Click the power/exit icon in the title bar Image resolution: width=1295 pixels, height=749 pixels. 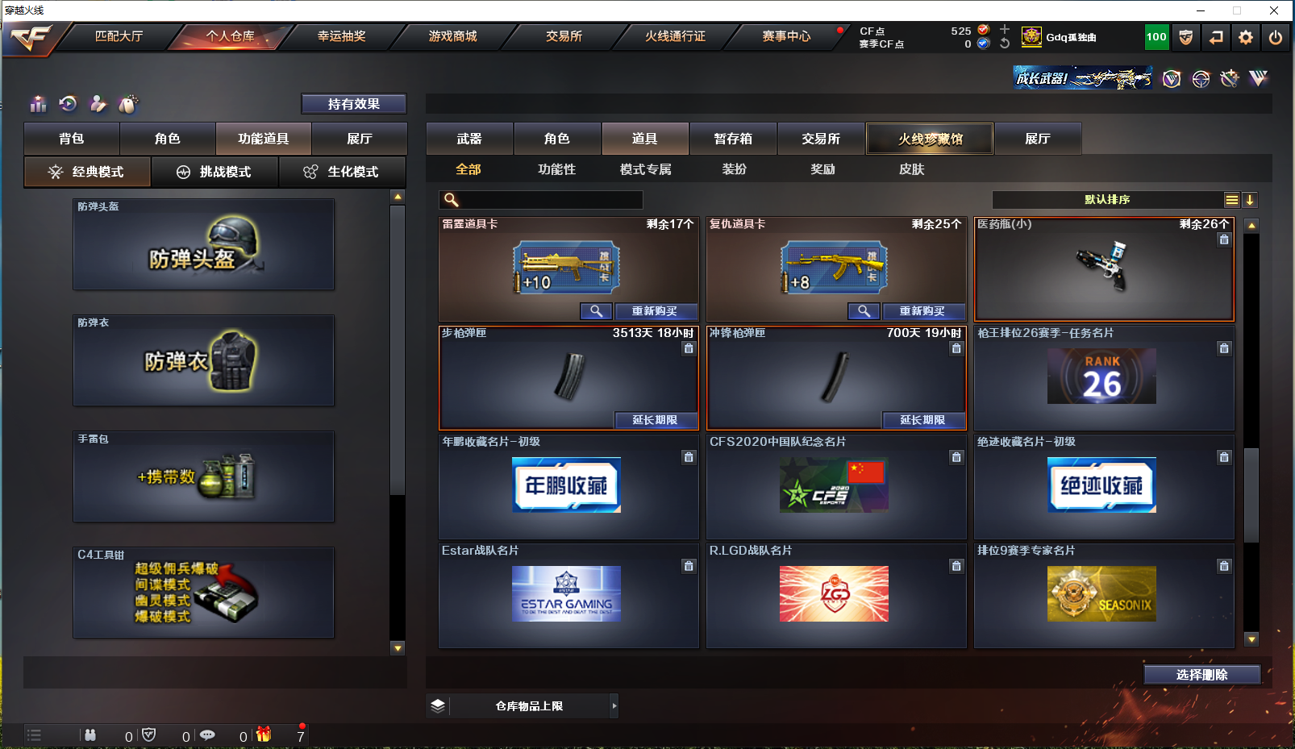[x=1276, y=37]
